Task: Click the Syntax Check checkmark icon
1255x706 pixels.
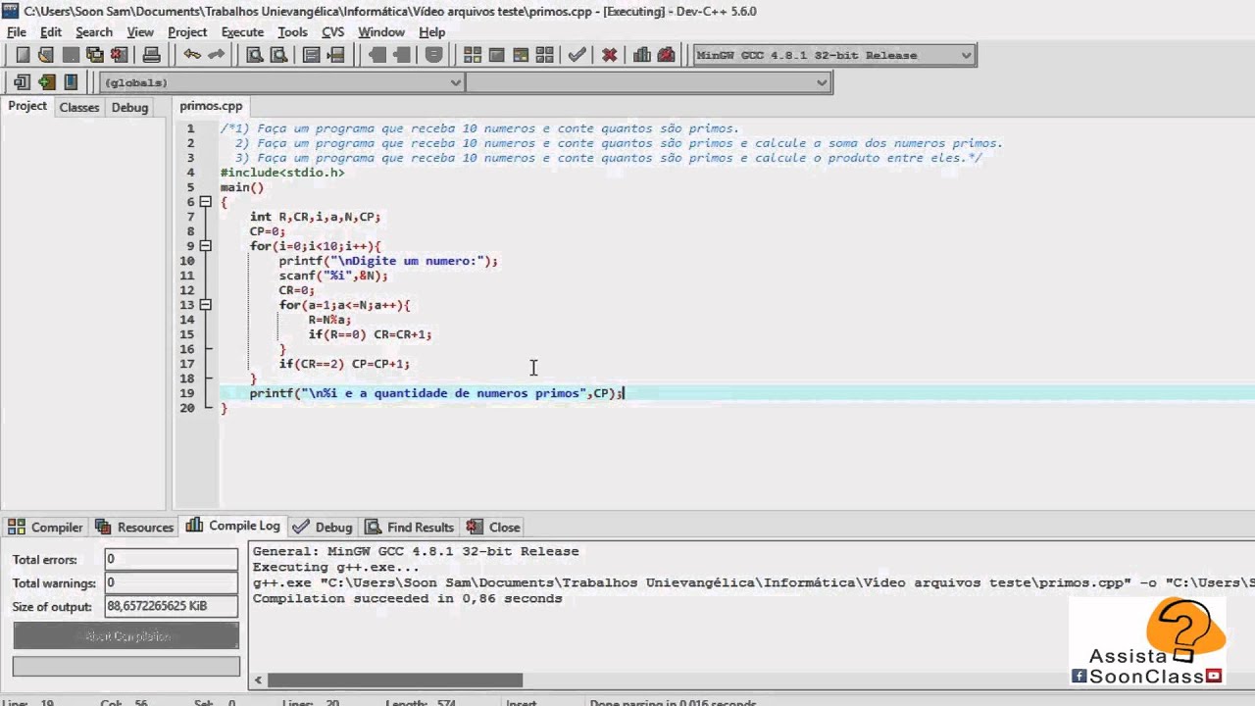Action: coord(577,55)
